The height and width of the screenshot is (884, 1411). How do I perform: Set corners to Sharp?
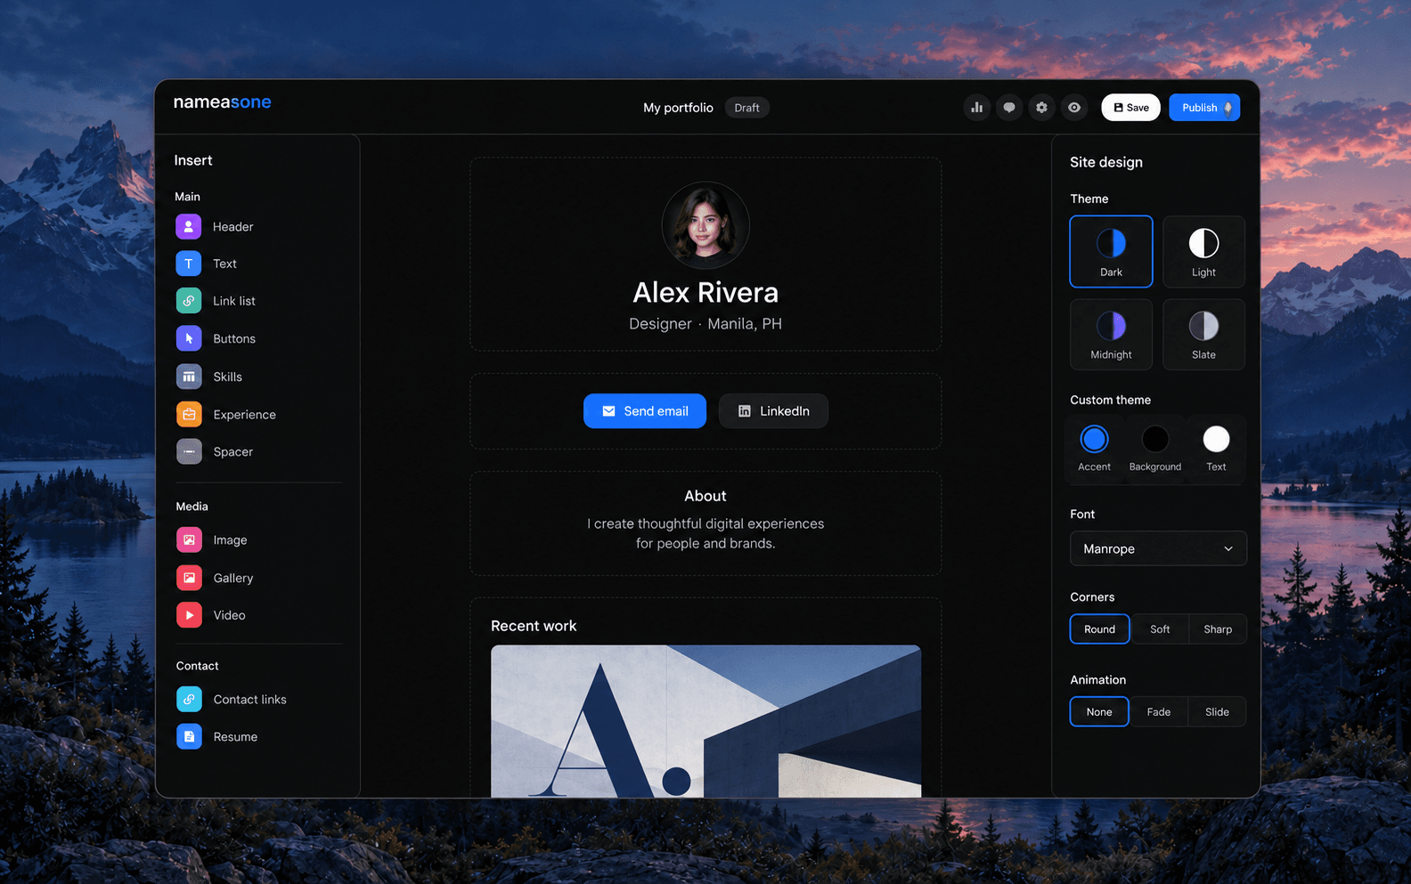1218,629
